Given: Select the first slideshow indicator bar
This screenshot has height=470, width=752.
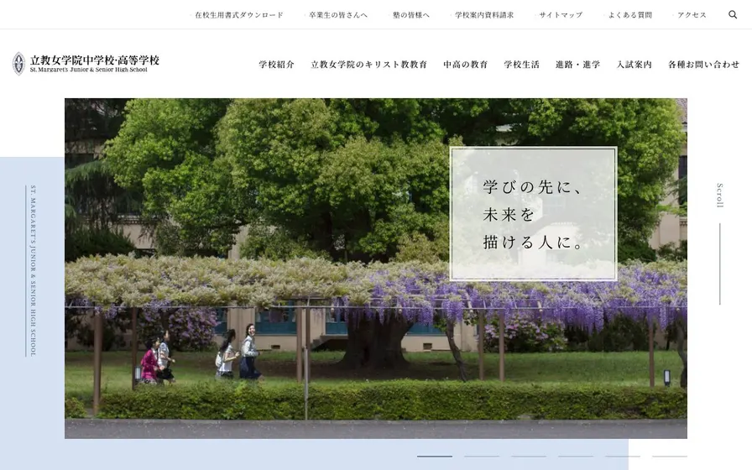Looking at the screenshot, I should coord(435,456).
